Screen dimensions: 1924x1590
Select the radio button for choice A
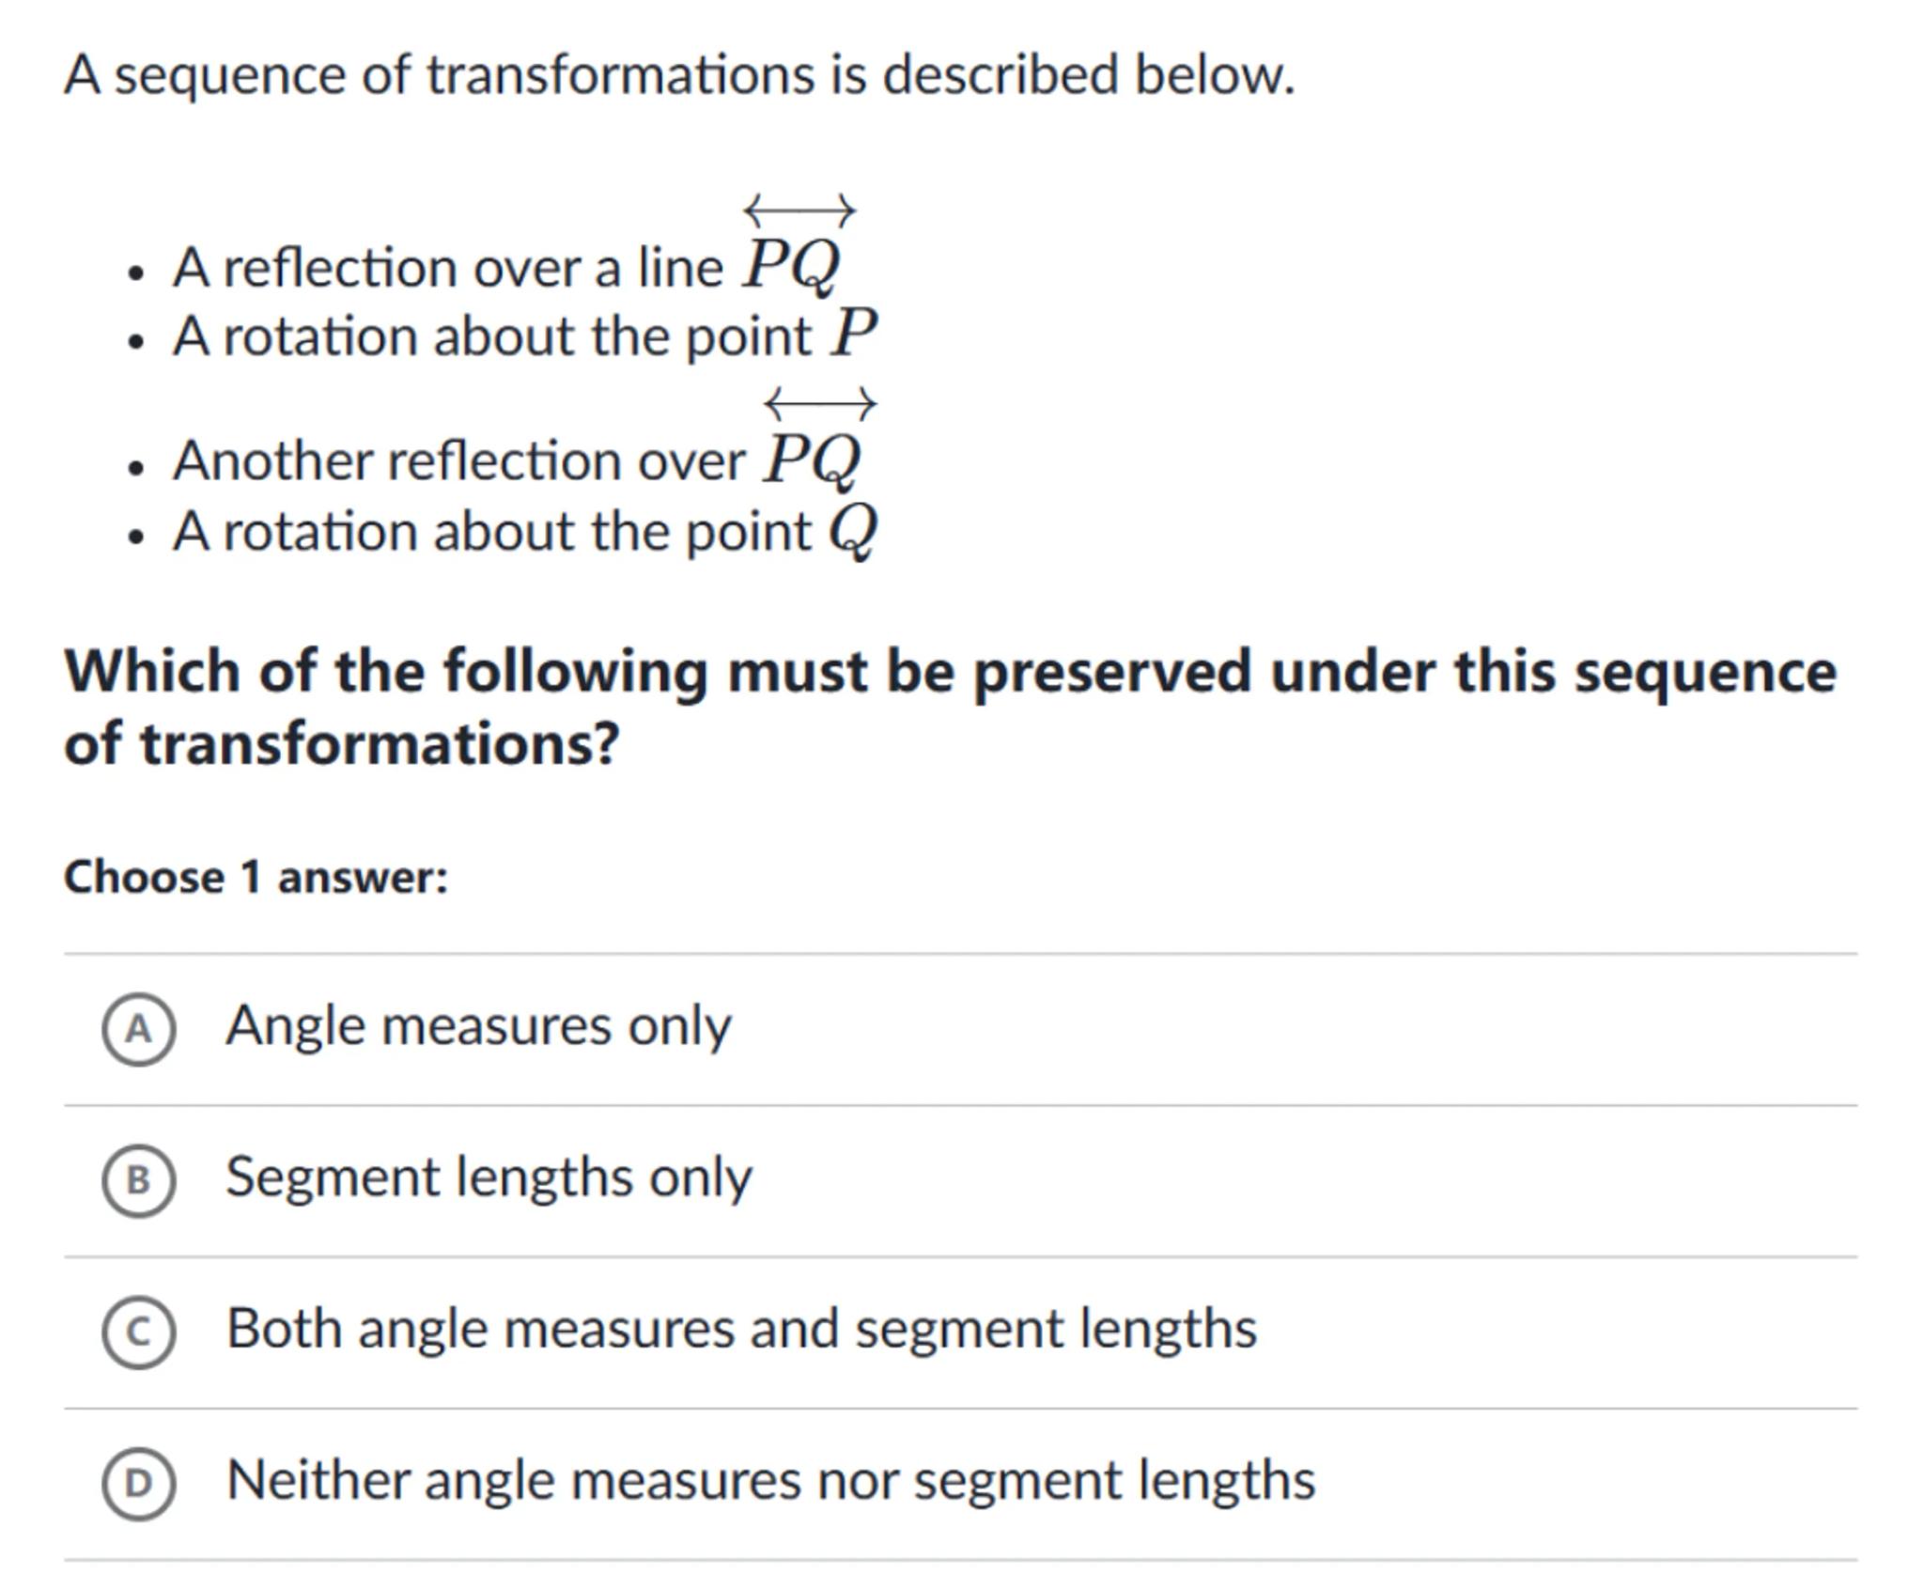138,1029
